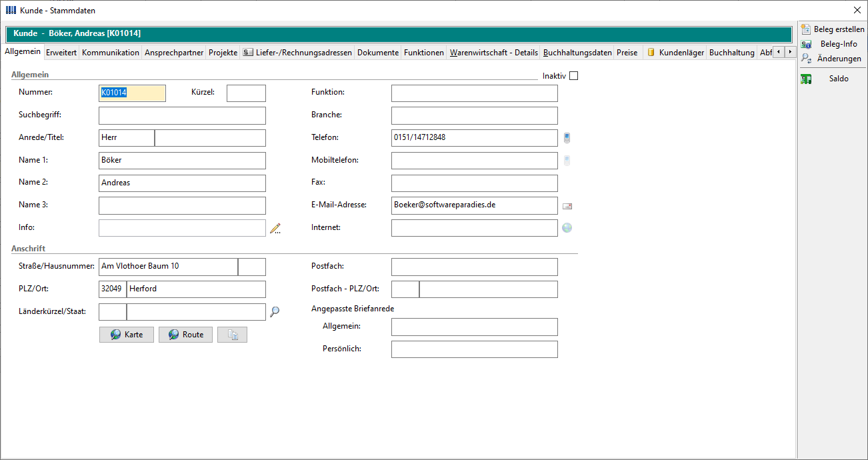Screen dimensions: 868x460
Task: Click the empty Name 3 field
Action: point(182,205)
